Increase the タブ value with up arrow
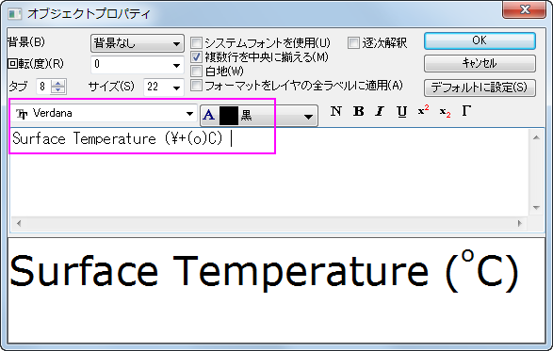This screenshot has width=553, height=351. pos(57,83)
